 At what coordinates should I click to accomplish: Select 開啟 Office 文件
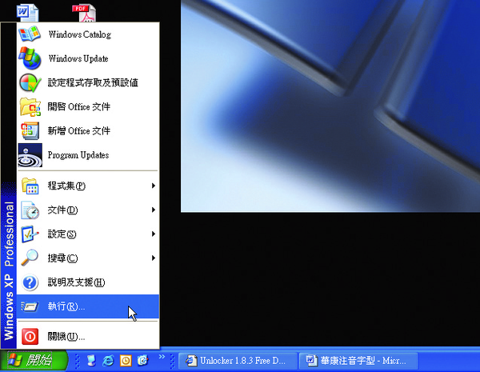tap(88, 106)
